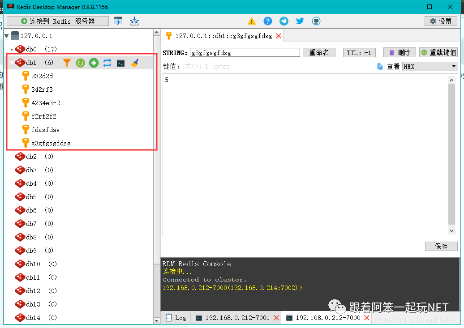Select key 342rf3
Viewport: 464px width, 328px height.
[42, 89]
